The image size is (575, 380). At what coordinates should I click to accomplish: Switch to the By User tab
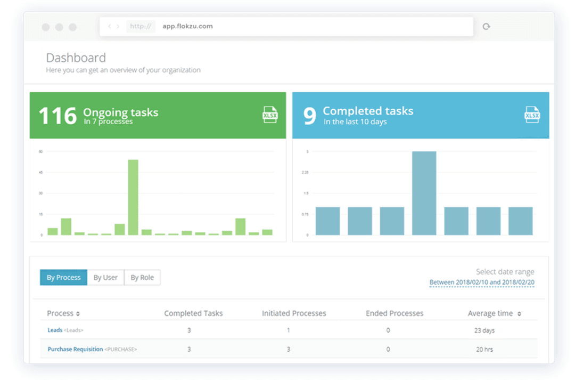[x=105, y=277]
